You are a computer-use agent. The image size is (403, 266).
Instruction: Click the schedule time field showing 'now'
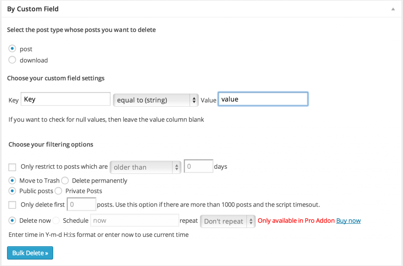tap(135, 220)
